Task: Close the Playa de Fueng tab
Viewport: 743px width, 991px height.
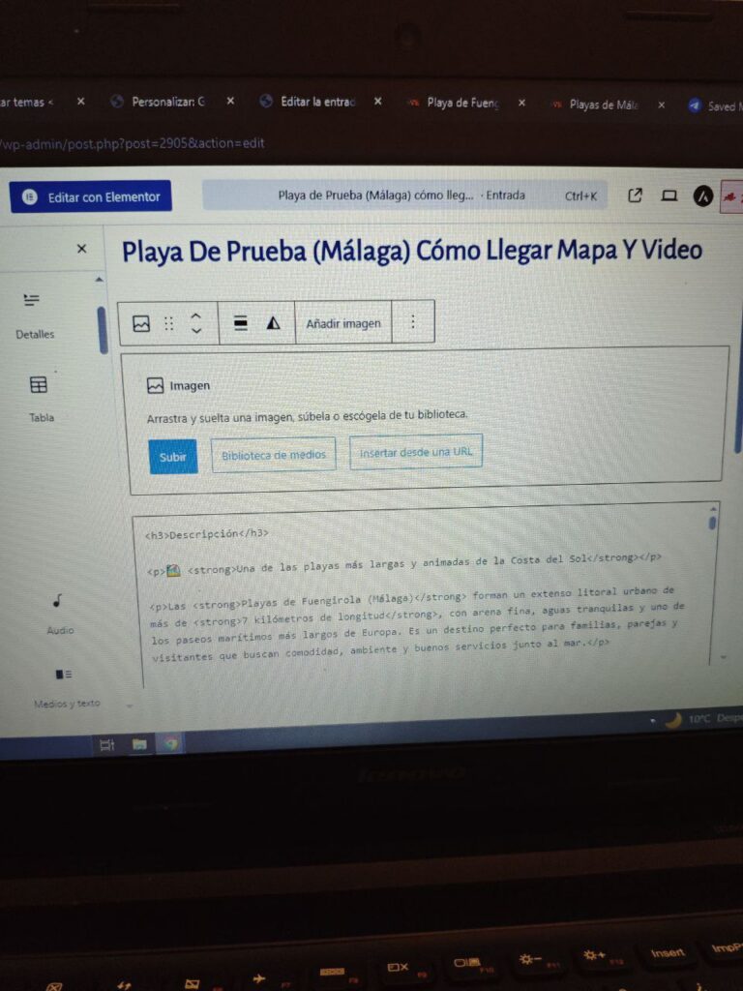Action: [521, 103]
